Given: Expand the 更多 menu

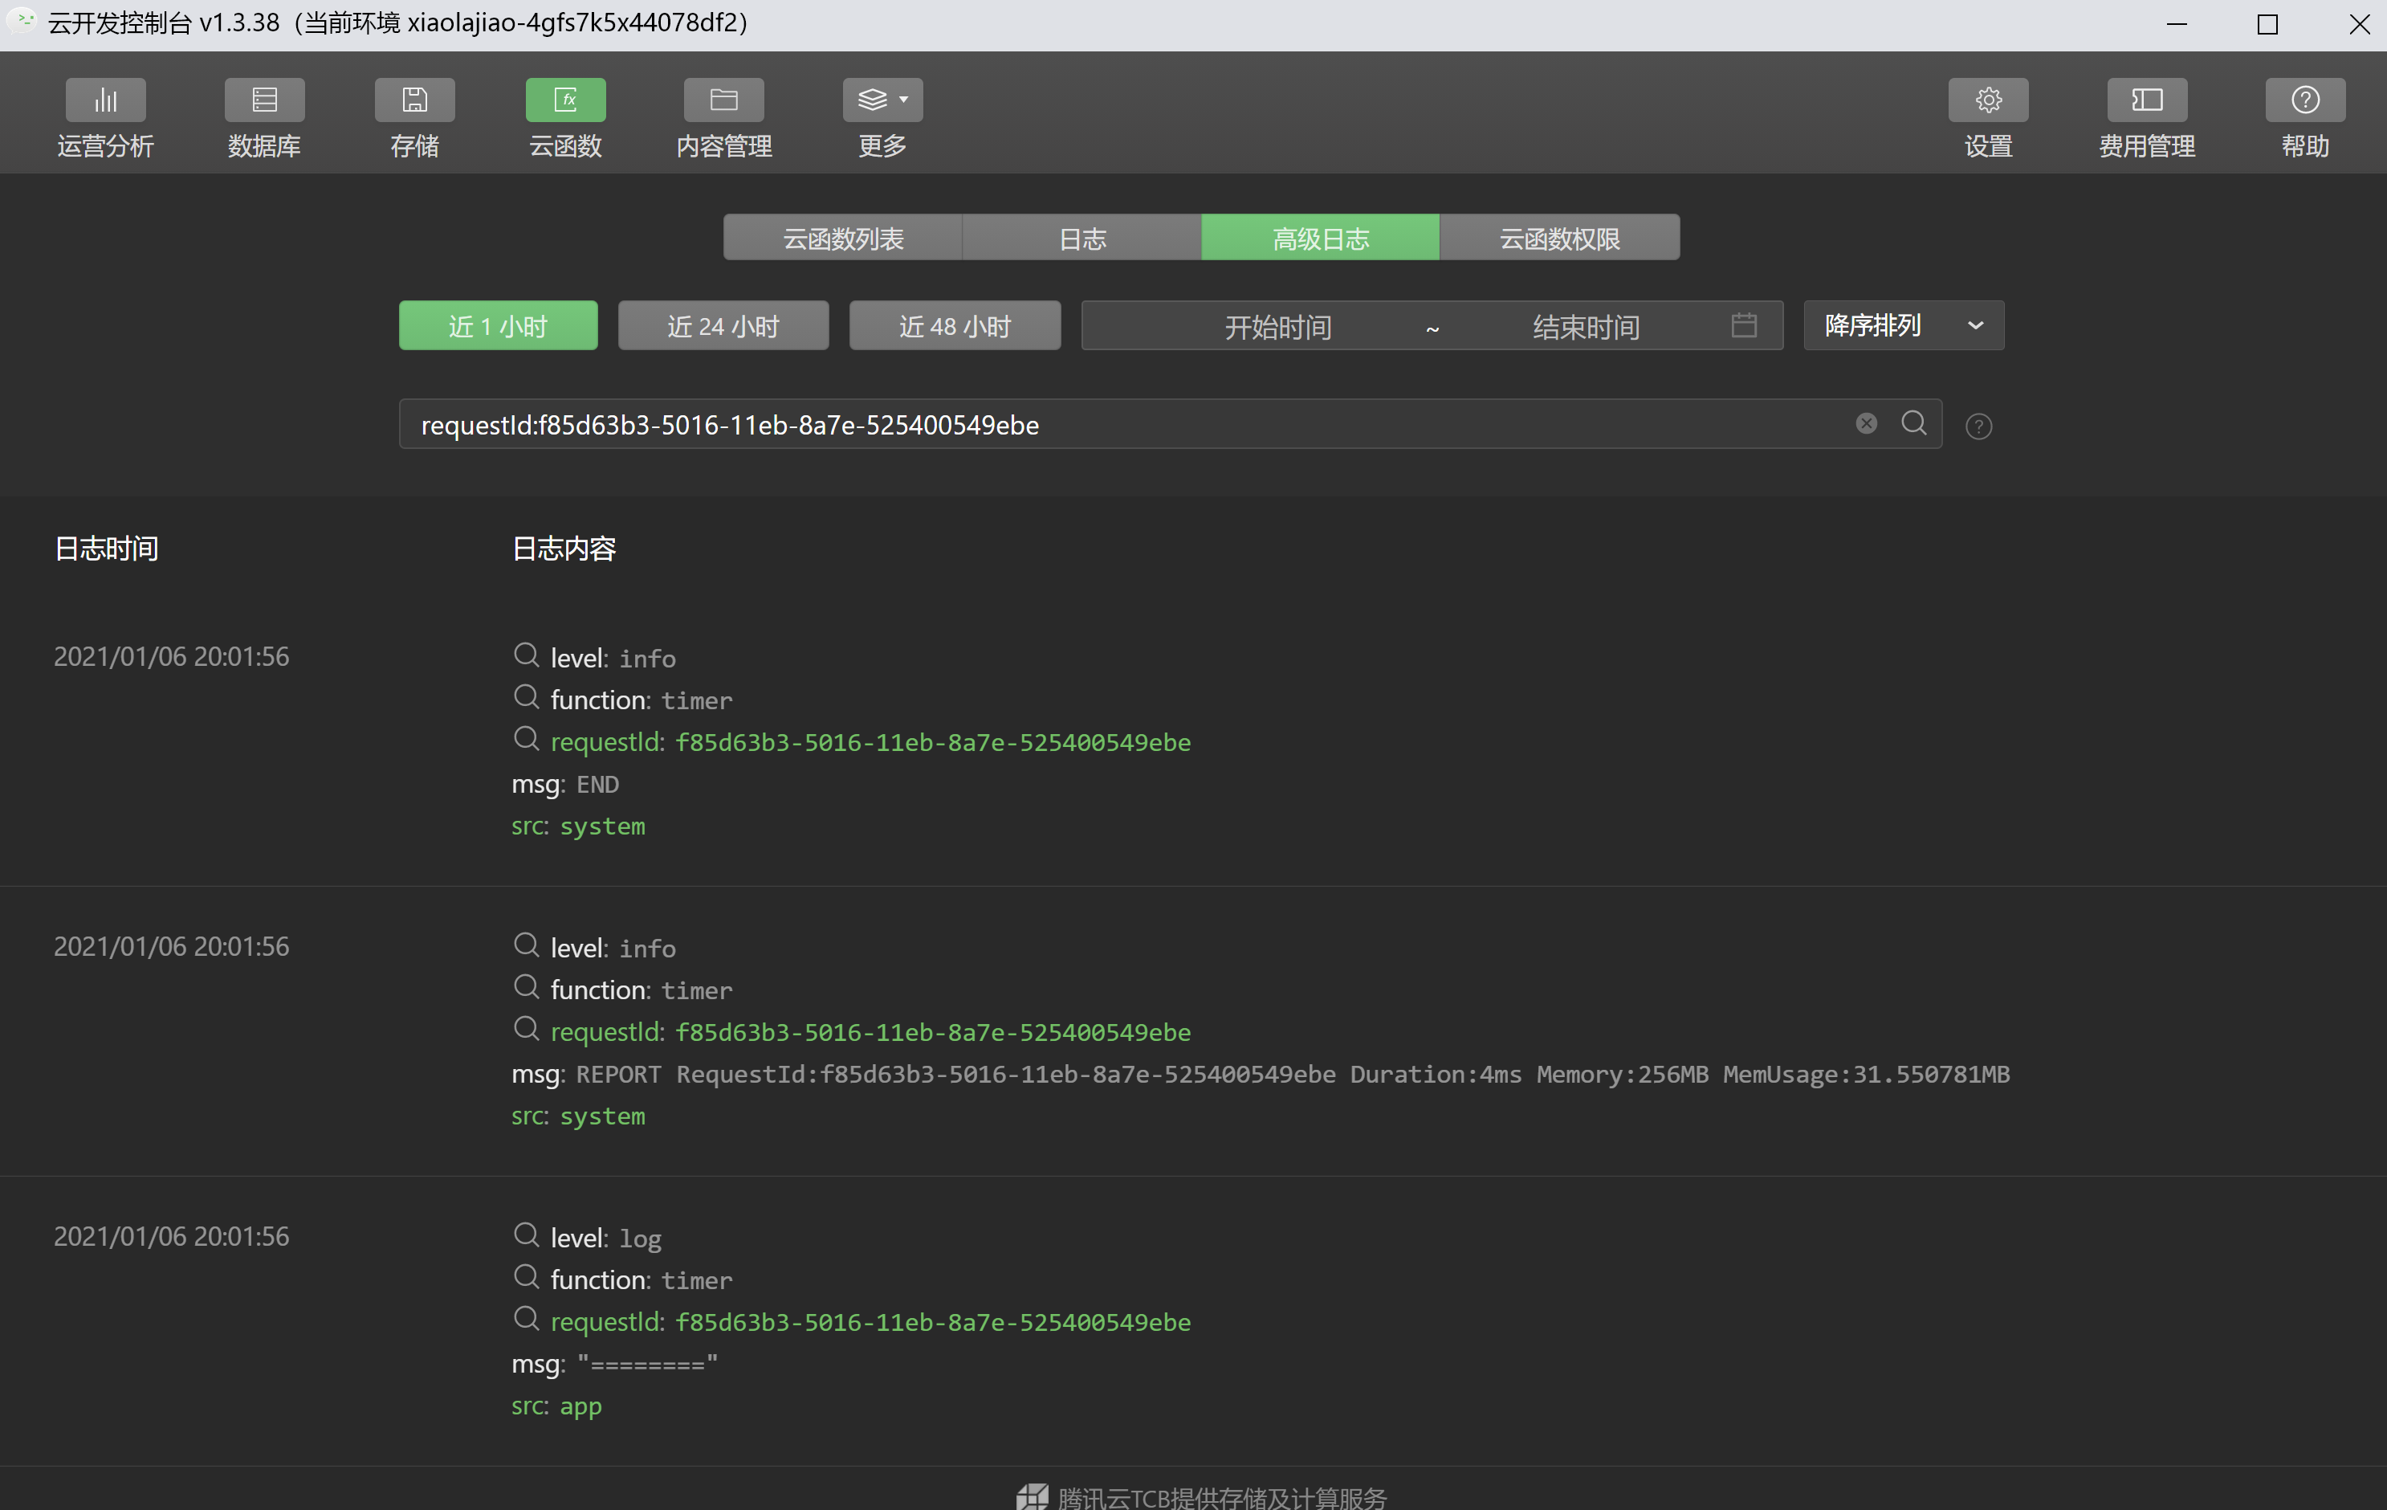Looking at the screenshot, I should 882,100.
